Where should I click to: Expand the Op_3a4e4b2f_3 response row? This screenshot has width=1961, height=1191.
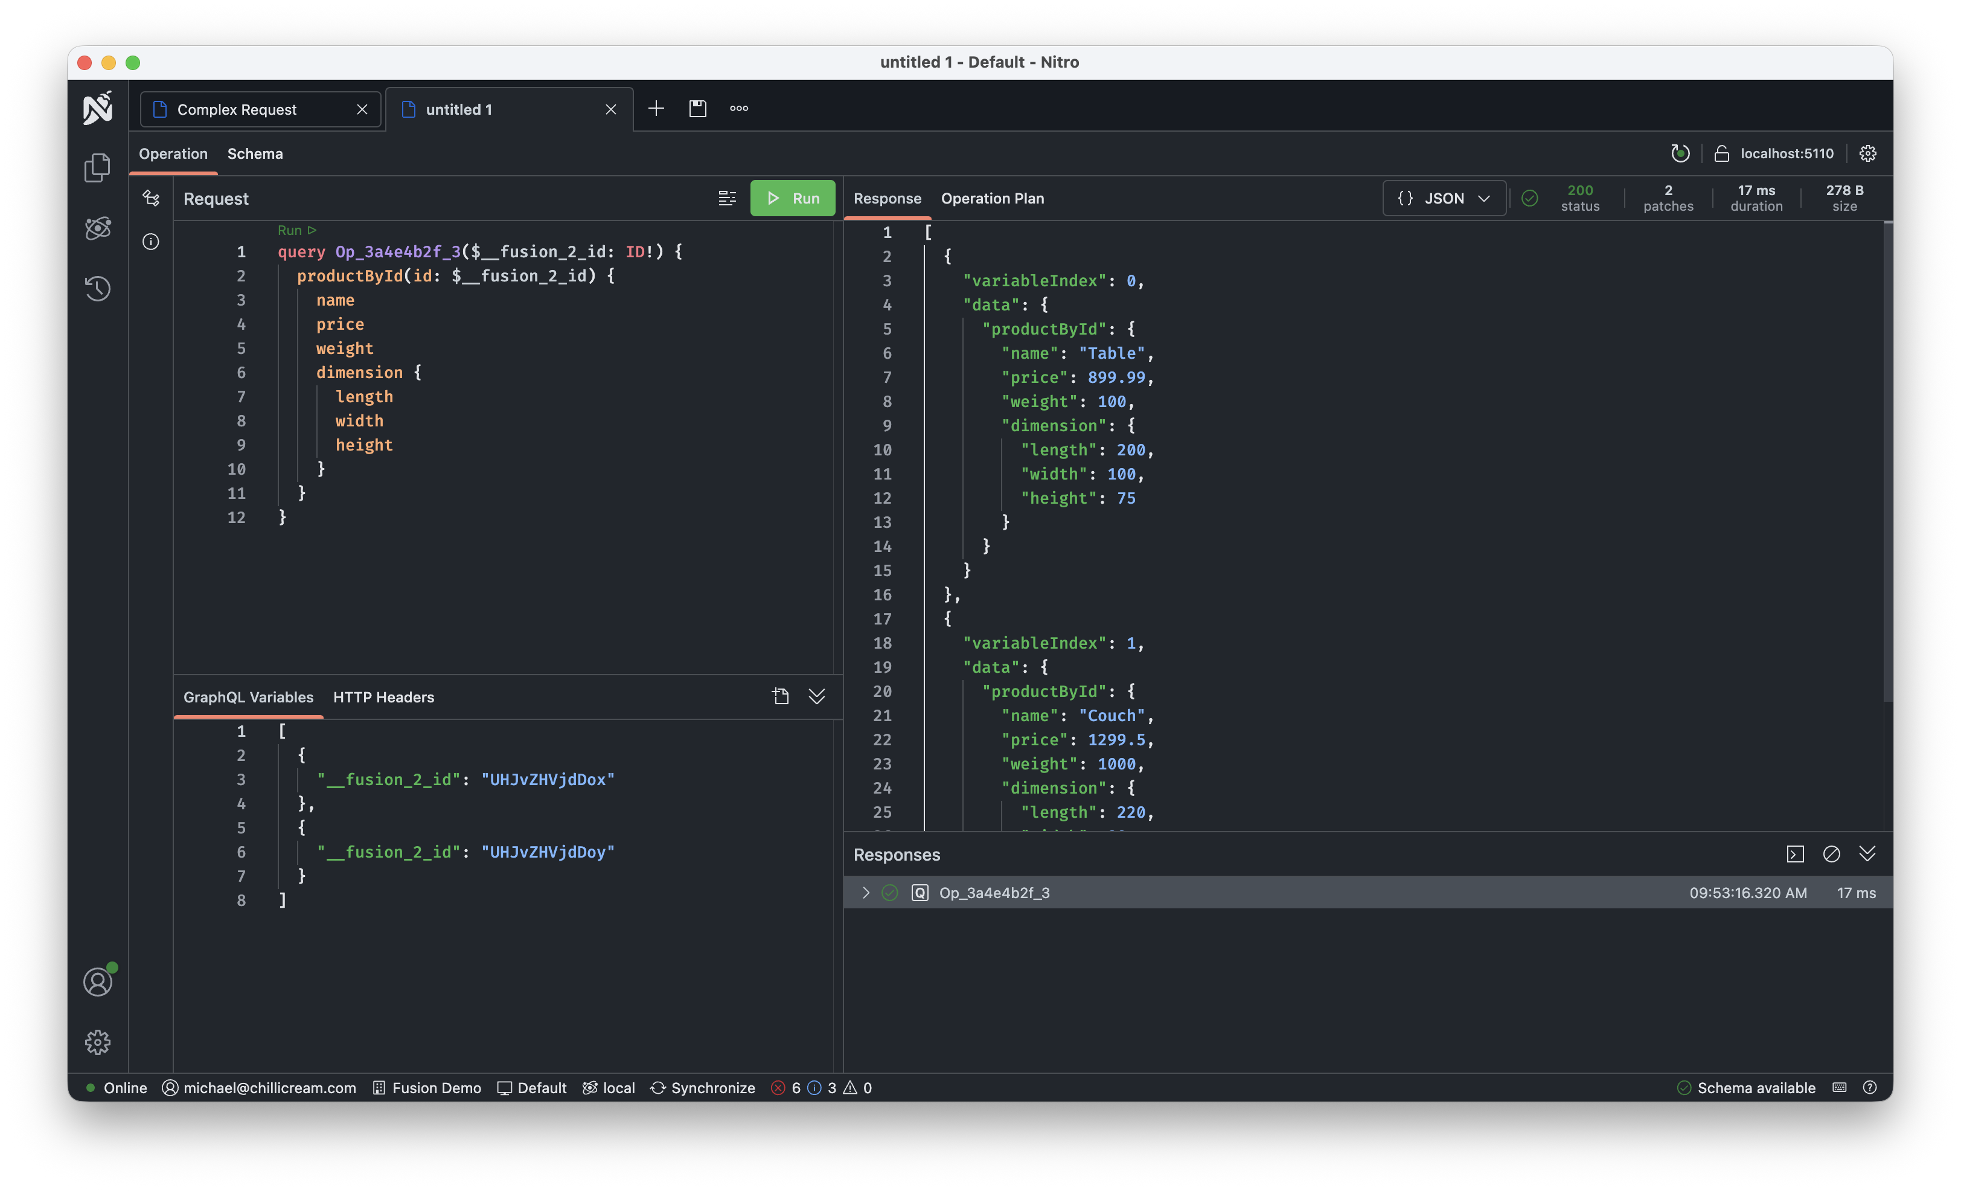(866, 893)
